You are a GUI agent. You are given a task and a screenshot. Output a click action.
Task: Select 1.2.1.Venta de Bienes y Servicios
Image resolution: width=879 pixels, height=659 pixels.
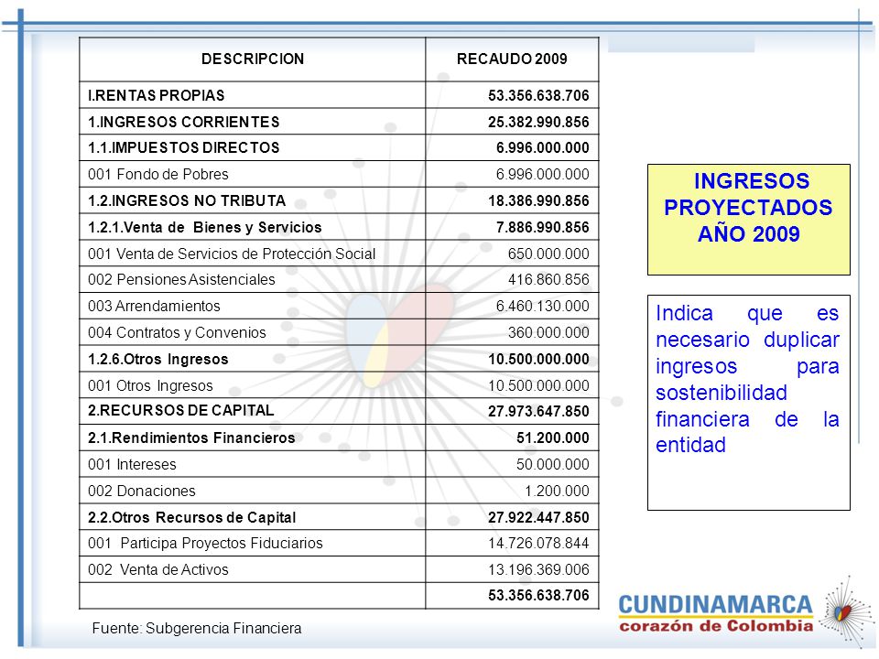204,227
